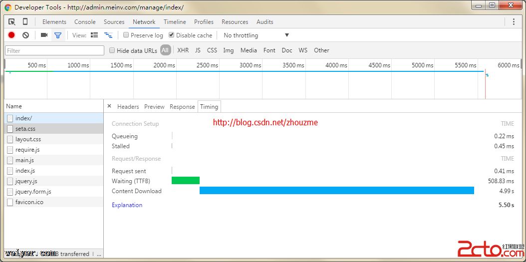
Task: Clear the network log icon
Action: tap(26, 35)
